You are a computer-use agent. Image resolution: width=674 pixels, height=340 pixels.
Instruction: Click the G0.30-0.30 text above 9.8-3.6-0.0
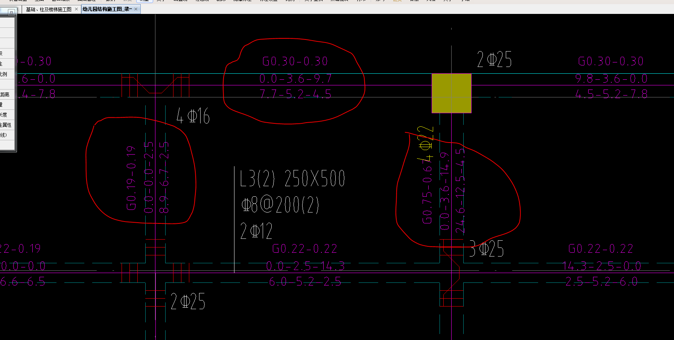click(611, 61)
